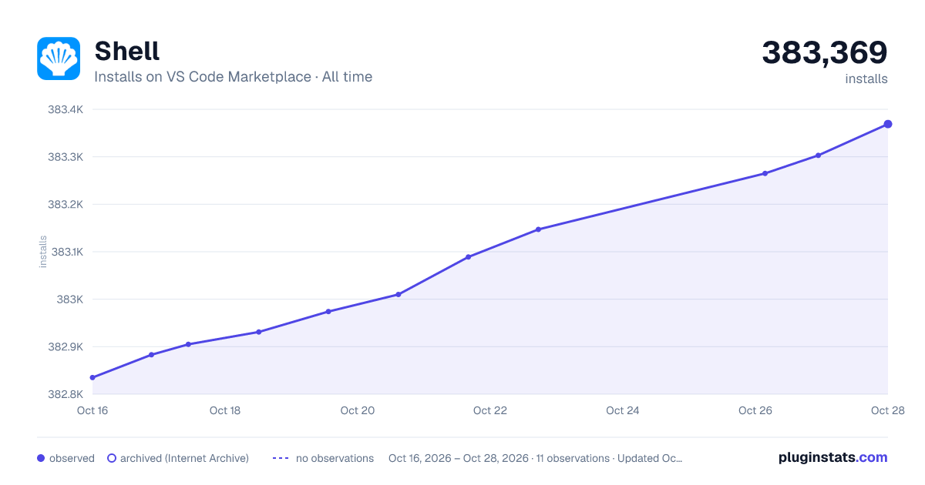Click the observed legend dot

pyautogui.click(x=41, y=458)
